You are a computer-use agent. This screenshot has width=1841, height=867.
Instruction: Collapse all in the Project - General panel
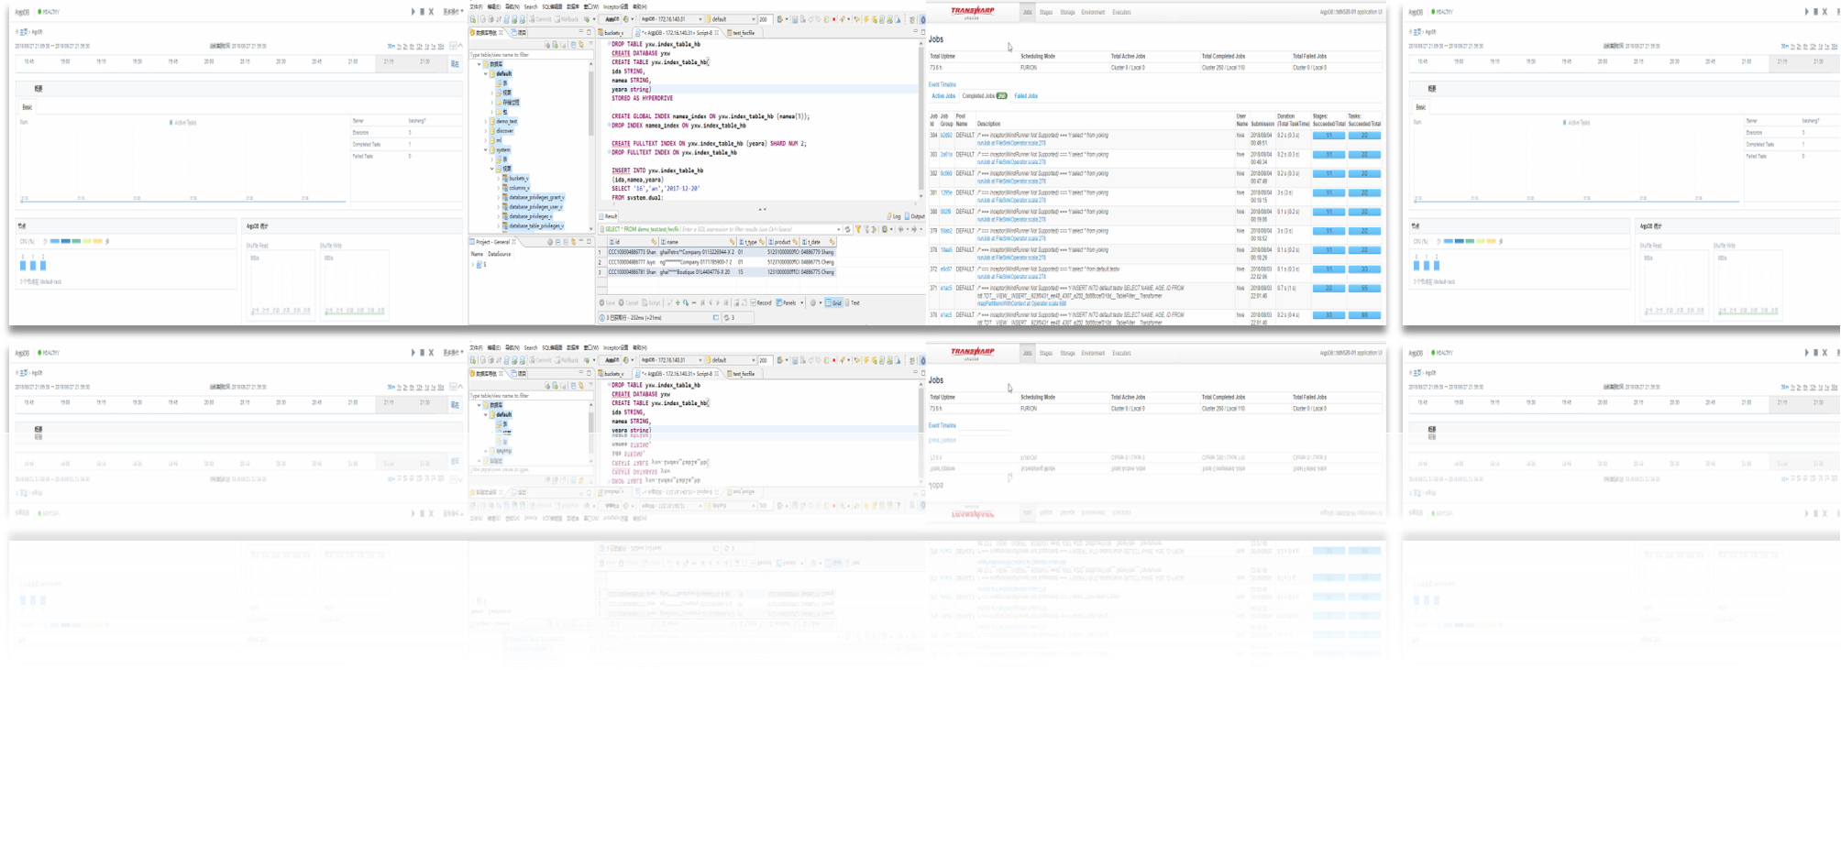[557, 242]
